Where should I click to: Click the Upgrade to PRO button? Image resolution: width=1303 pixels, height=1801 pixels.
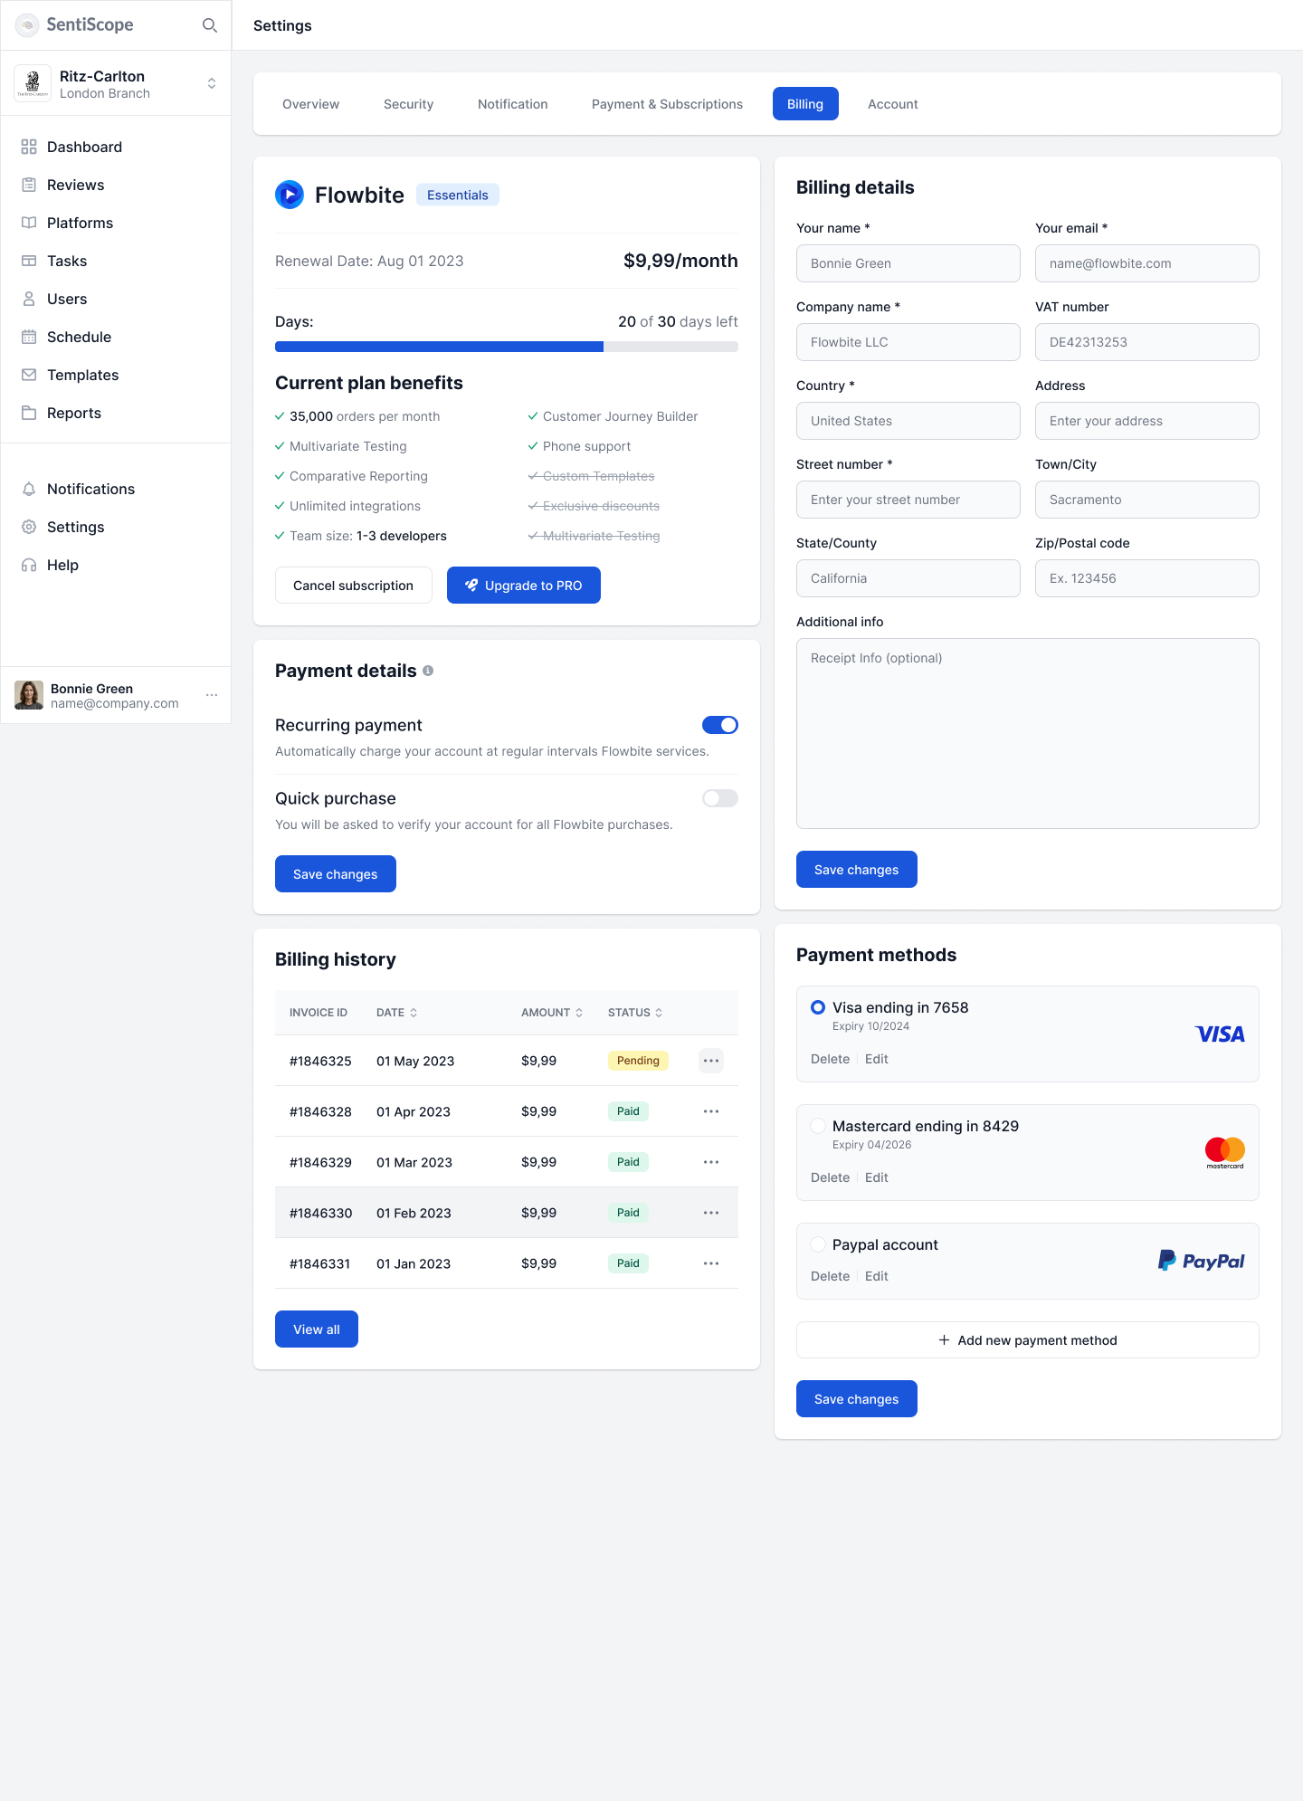point(524,586)
